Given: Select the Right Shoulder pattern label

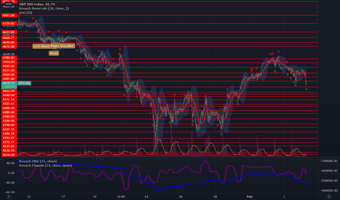Looking at the screenshot, I should click(x=63, y=46).
